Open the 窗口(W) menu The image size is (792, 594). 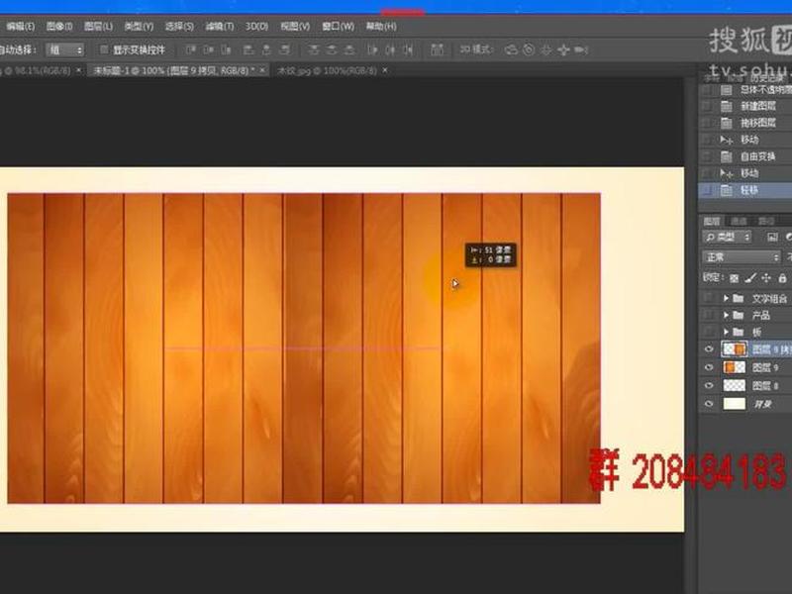[x=338, y=27]
